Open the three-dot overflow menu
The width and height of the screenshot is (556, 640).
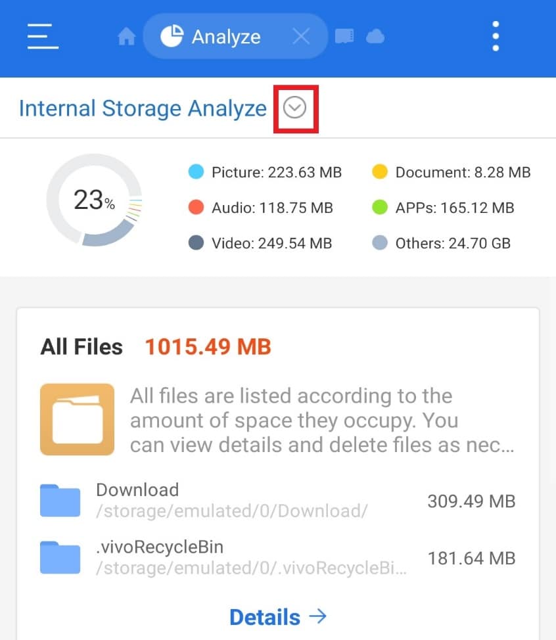coord(495,36)
